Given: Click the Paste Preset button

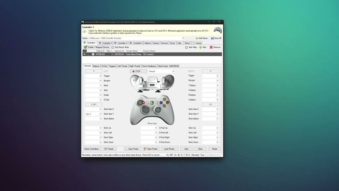Looking at the screenshot, I should tap(151, 149).
